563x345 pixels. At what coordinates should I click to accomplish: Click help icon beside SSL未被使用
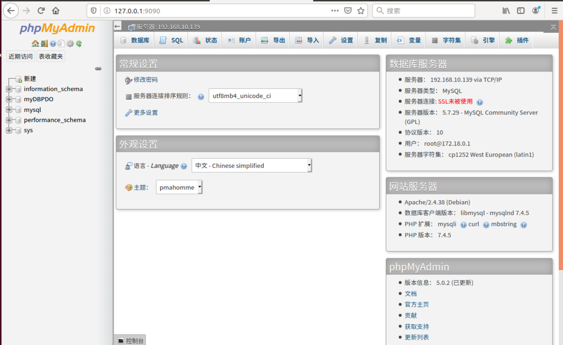(x=480, y=102)
